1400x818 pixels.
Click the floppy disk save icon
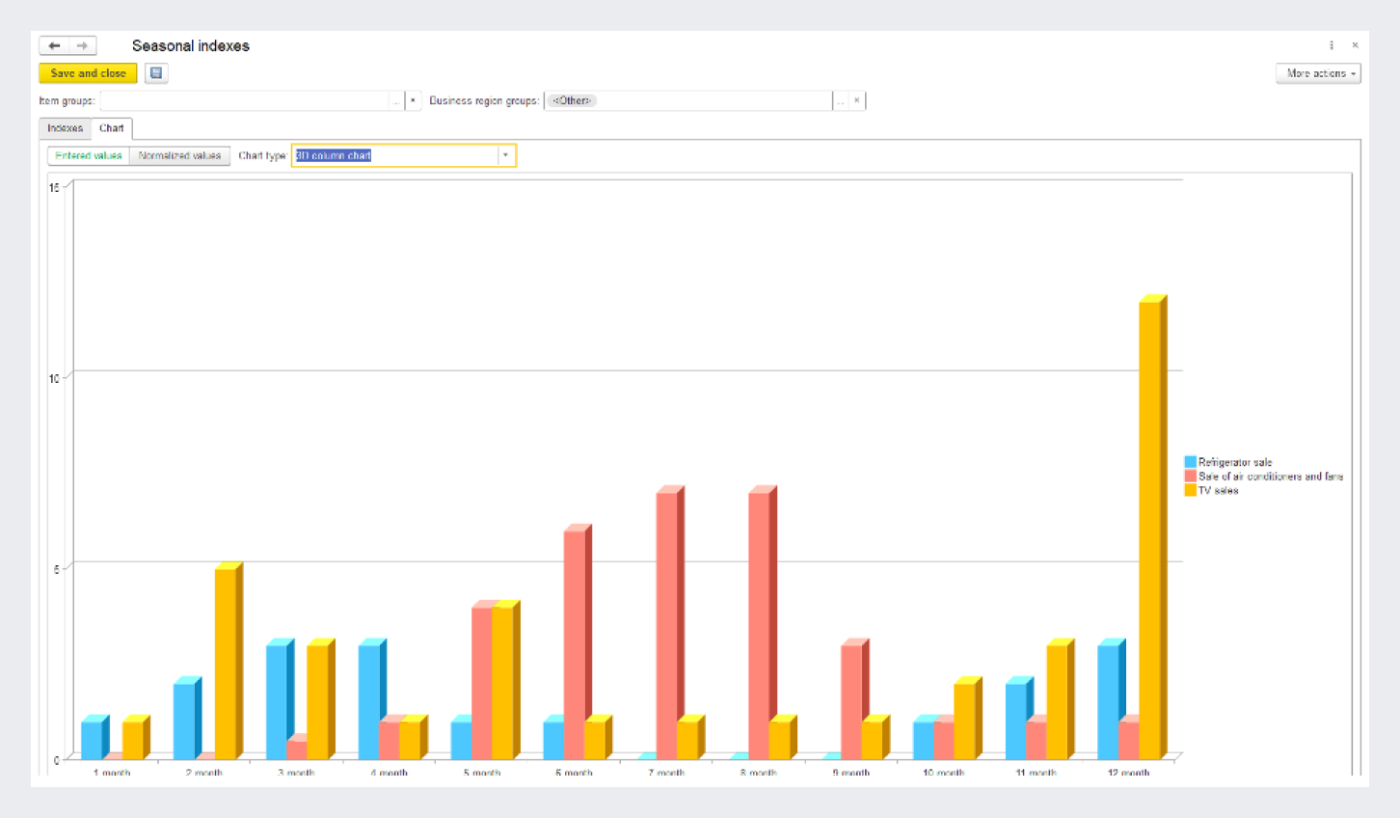pyautogui.click(x=156, y=73)
